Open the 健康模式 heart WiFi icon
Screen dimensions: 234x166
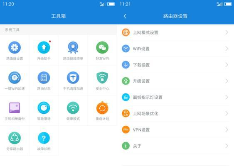tap(73, 108)
